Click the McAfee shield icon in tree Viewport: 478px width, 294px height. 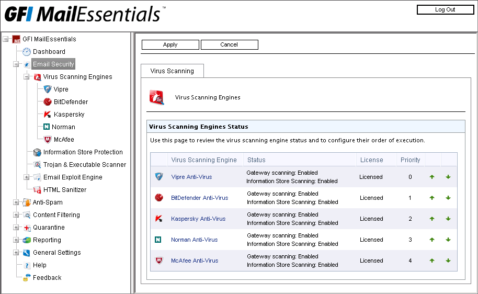tap(47, 140)
